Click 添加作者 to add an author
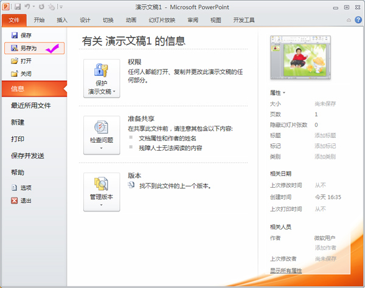365x288 pixels. [325, 248]
